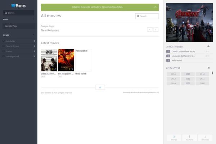Open Sample Page link above New Releases
The image size is (216, 144).
point(47,26)
